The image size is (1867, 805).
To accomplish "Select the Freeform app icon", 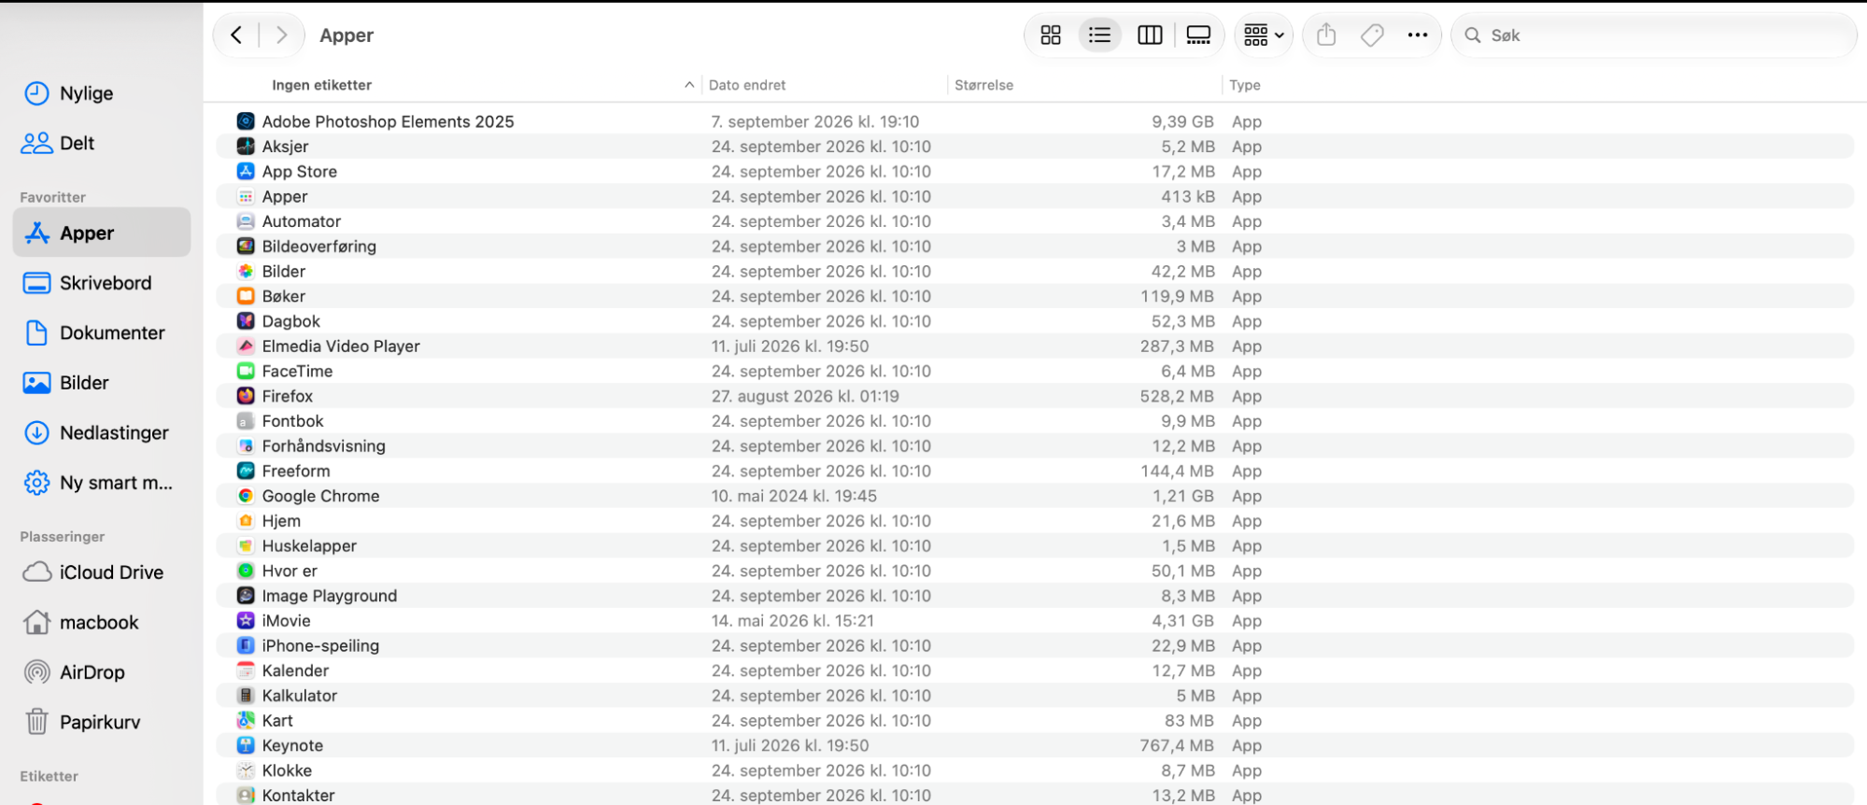I will tap(246, 471).
